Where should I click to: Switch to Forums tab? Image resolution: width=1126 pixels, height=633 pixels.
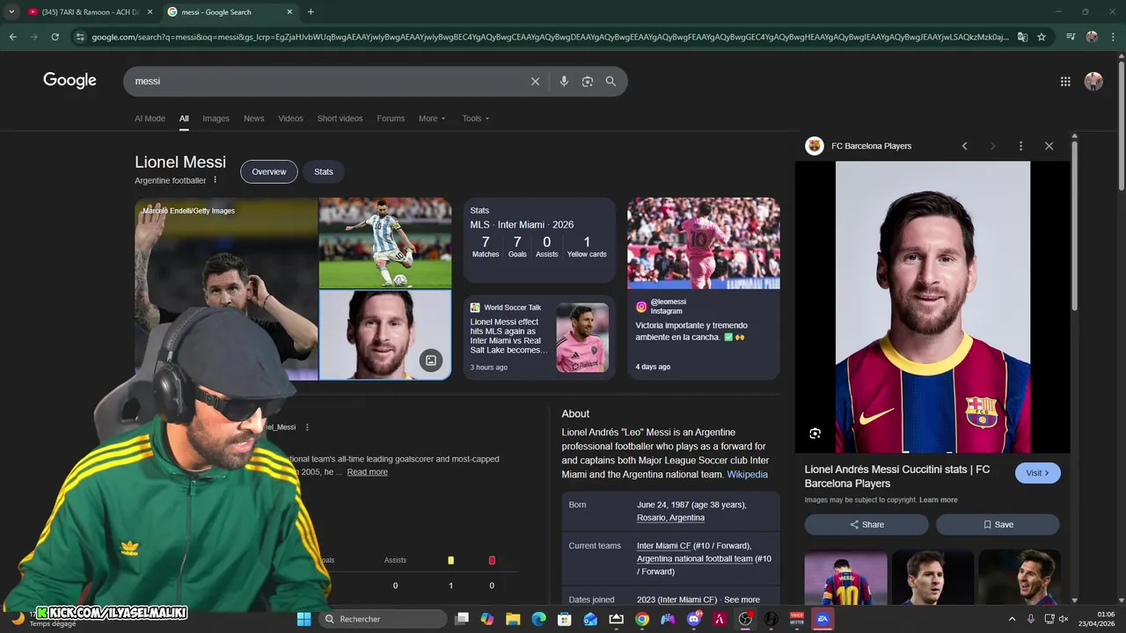pyautogui.click(x=391, y=119)
